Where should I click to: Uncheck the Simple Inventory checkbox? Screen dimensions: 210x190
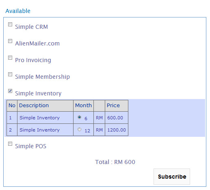10,91
